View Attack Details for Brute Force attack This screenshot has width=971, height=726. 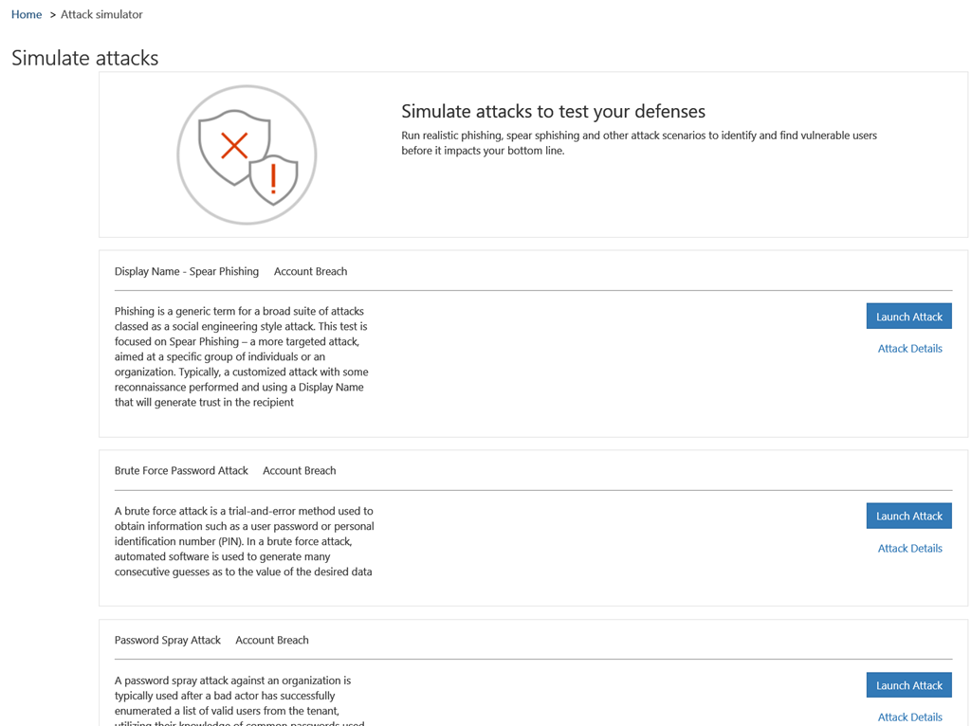[909, 548]
